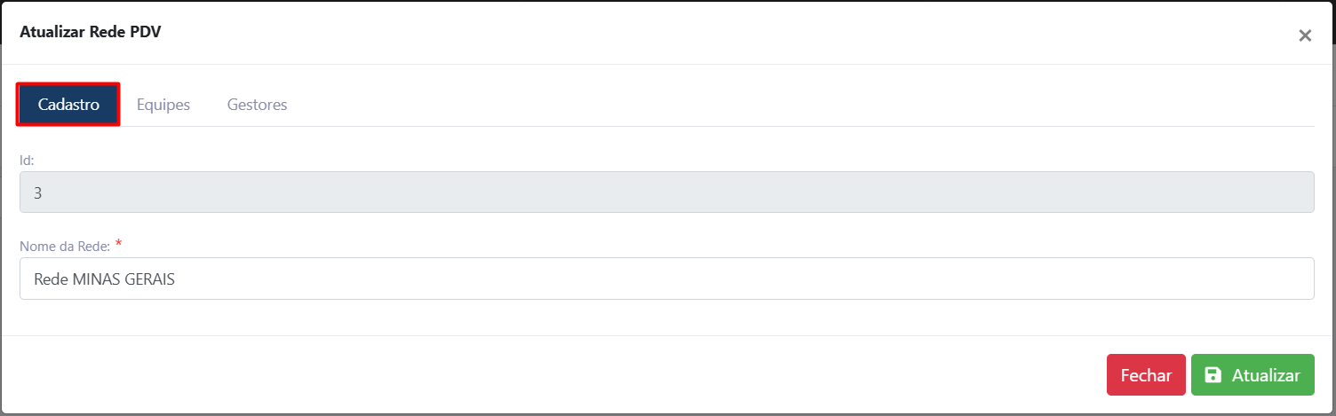Click the 'Id:' label
Screen dimensions: 1336x416
pos(27,160)
